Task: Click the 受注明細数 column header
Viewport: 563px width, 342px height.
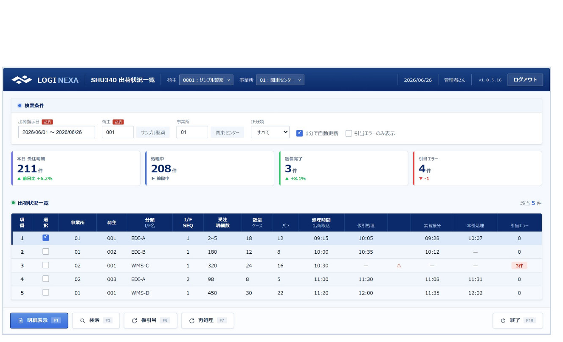Action: coord(222,223)
